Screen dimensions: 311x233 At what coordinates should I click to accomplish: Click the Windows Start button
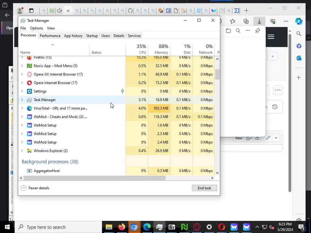point(7,227)
